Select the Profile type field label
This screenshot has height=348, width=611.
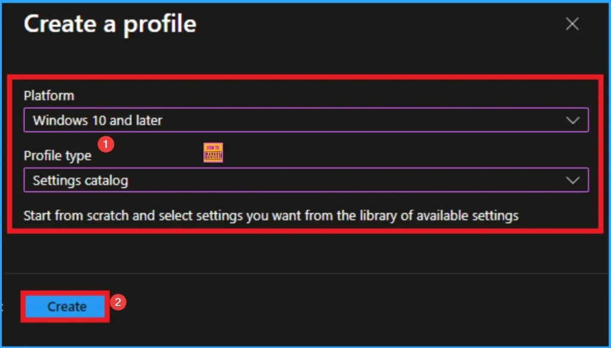(57, 156)
